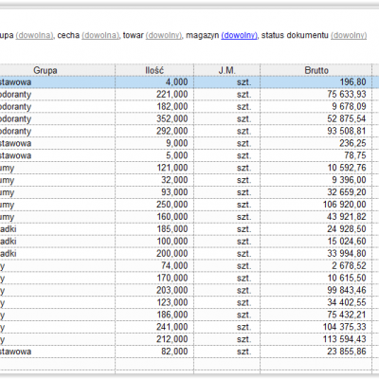
Task: Open the grupa (dowolna) filter link
Action: [x=34, y=35]
